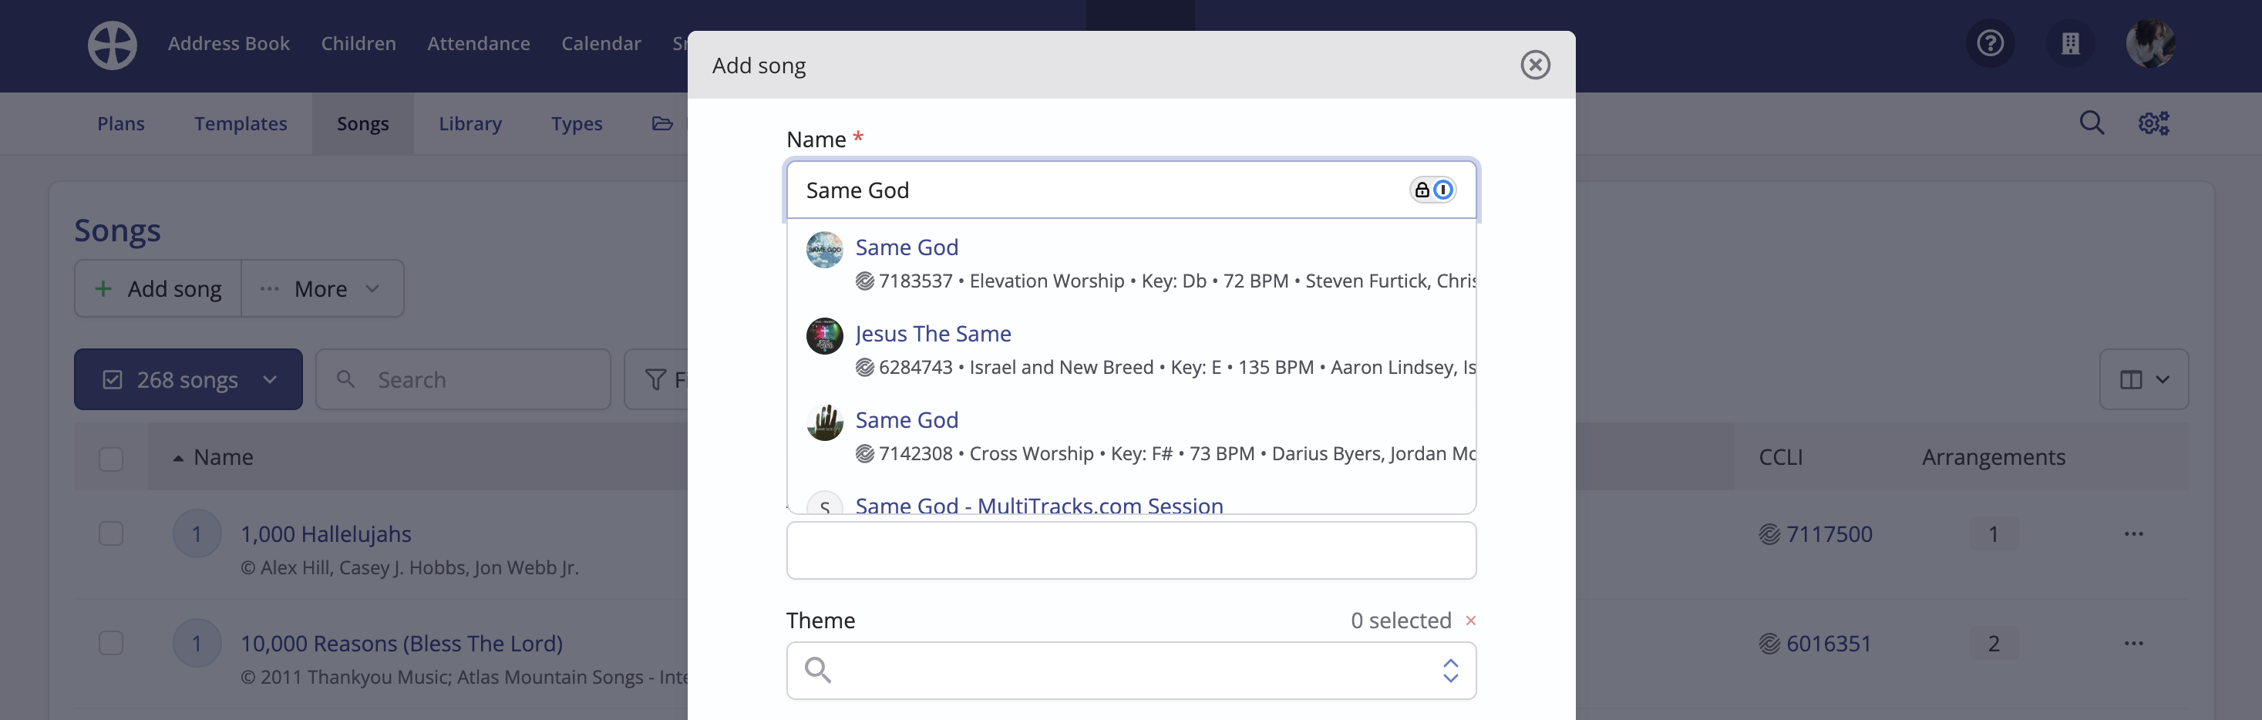
Task: Choose Same God by Elevation Worship
Action: (1131, 263)
